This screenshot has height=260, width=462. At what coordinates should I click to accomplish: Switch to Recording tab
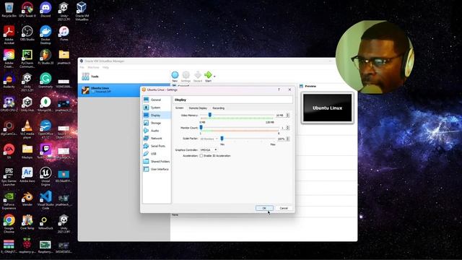pyautogui.click(x=218, y=108)
